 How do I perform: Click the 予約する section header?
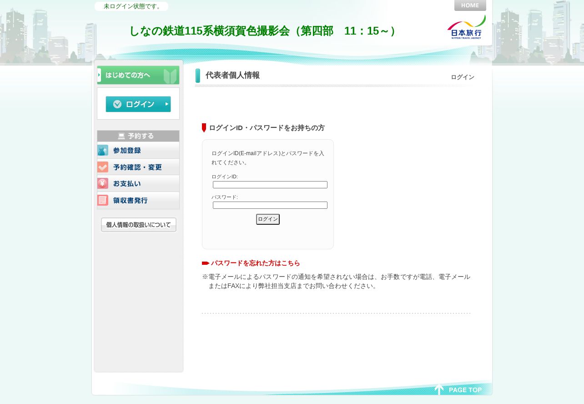point(138,136)
